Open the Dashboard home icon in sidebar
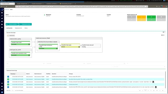168x94 pixels. point(2,13)
